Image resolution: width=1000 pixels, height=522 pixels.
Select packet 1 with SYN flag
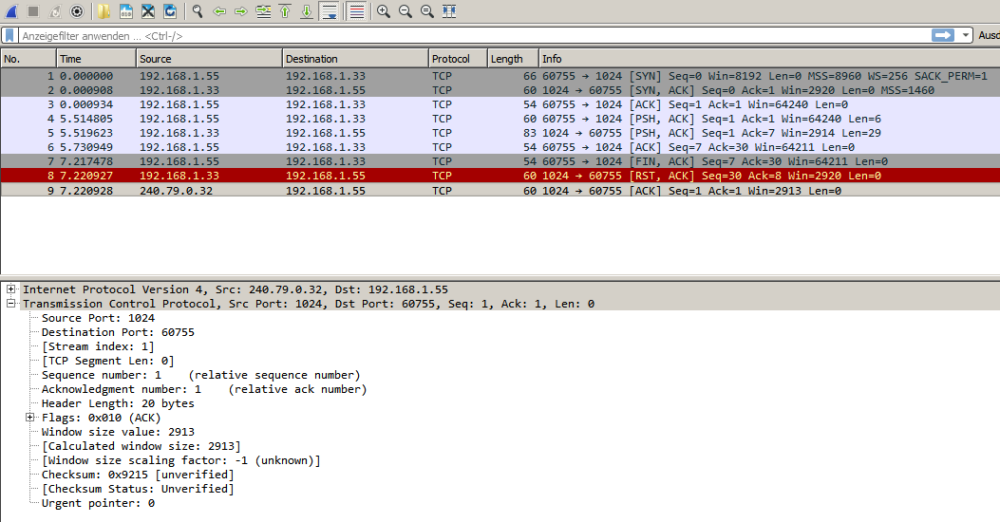[500, 76]
